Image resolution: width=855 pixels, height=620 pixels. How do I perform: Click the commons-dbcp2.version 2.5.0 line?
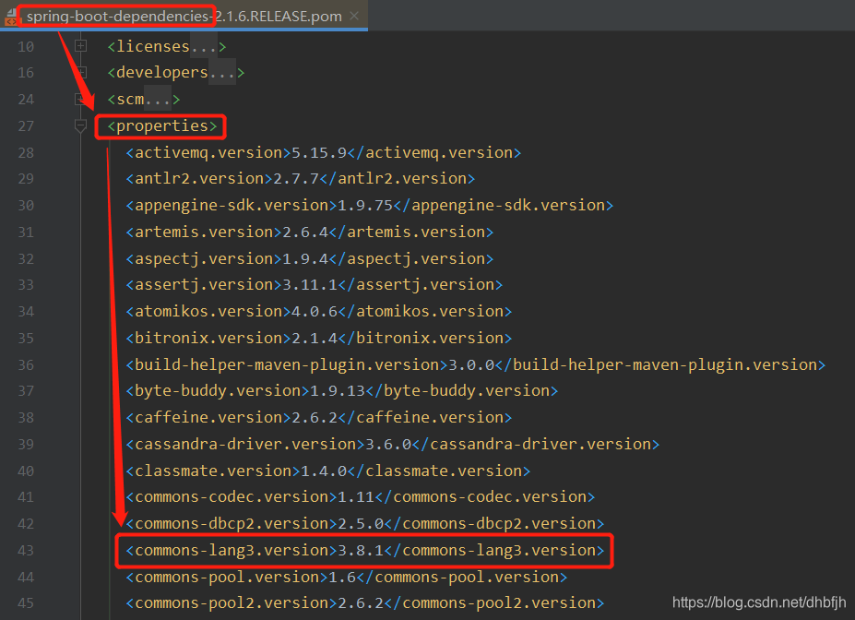365,523
